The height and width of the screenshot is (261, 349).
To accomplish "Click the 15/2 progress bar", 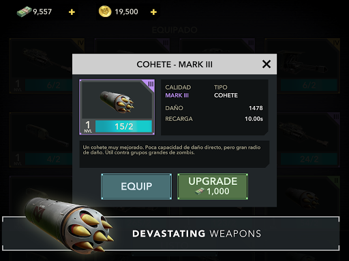I will [123, 126].
